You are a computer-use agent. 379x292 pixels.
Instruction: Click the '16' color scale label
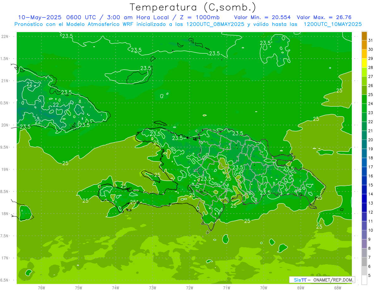pyautogui.click(x=371, y=176)
